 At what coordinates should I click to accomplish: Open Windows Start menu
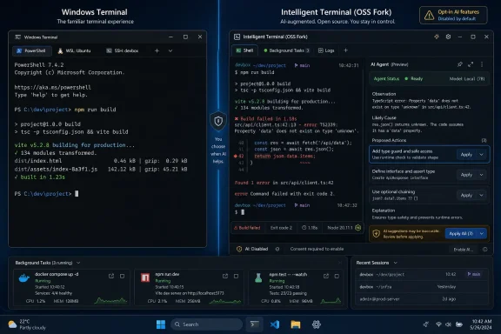click(161, 324)
